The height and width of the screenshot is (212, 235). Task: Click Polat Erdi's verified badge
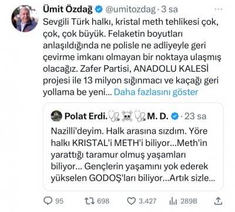175,117
